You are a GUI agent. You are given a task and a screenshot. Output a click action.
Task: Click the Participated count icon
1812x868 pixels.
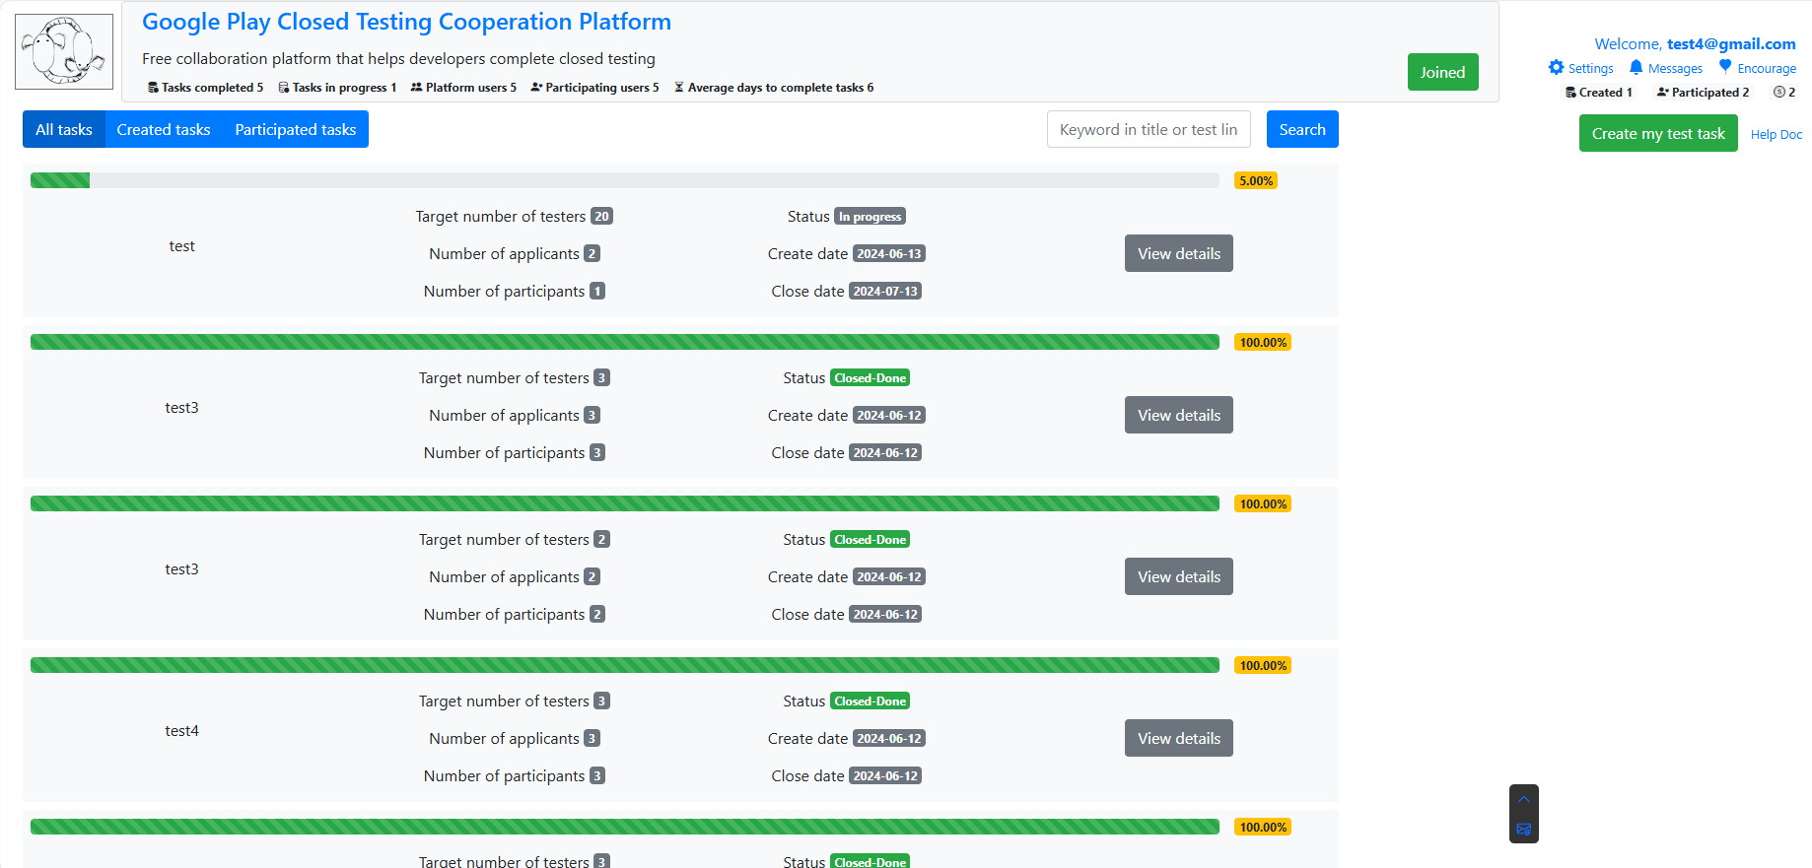tap(1662, 93)
